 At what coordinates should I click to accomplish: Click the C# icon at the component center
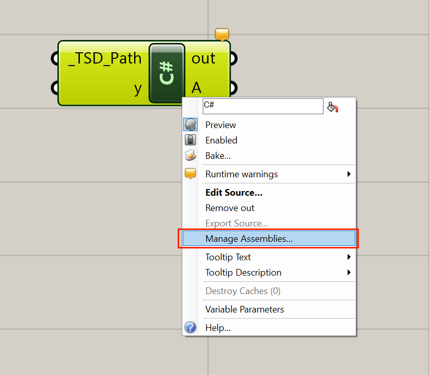tap(166, 73)
